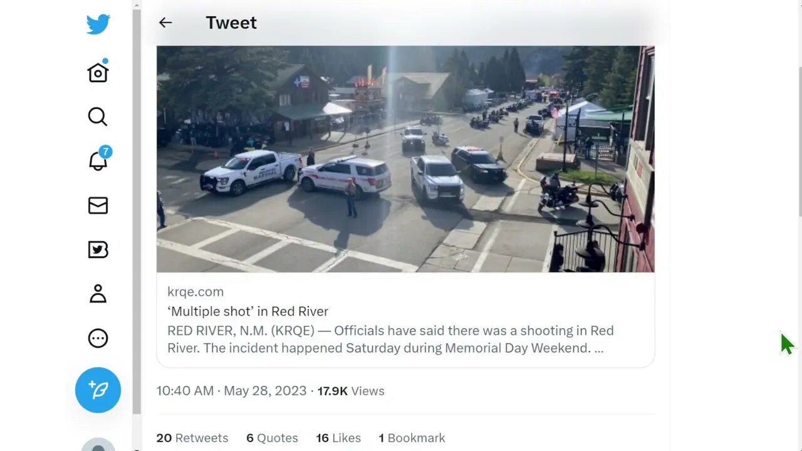
Task: Click the blue compose Tweet button
Action: pyautogui.click(x=98, y=390)
